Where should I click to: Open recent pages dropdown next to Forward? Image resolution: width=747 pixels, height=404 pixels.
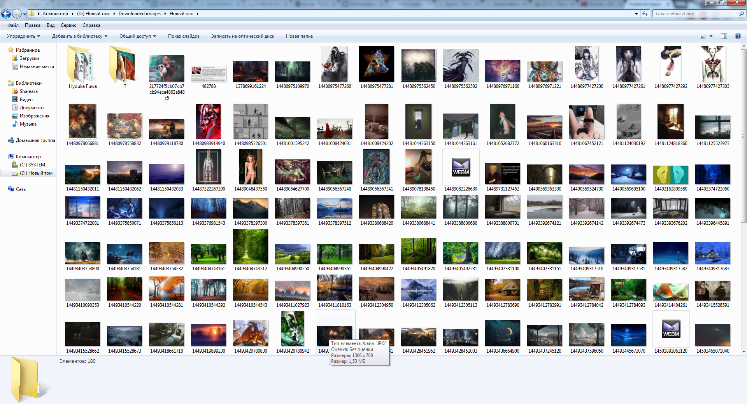click(25, 14)
